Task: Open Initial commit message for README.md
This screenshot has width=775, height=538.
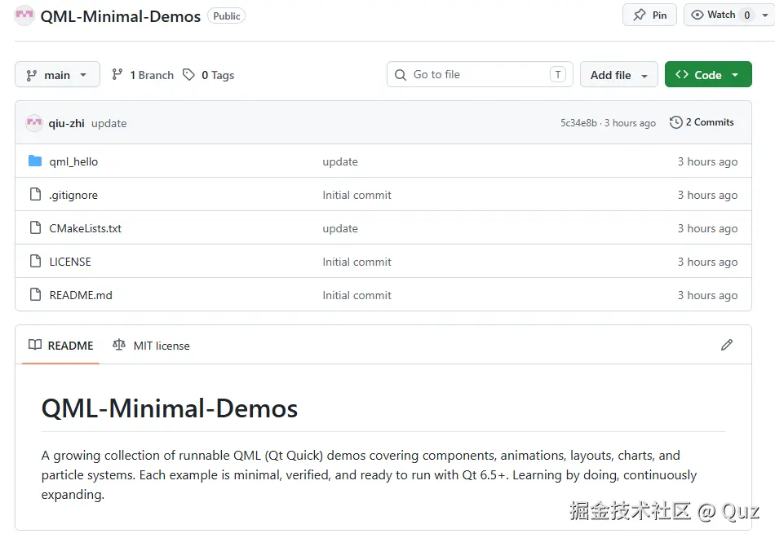Action: [x=356, y=295]
